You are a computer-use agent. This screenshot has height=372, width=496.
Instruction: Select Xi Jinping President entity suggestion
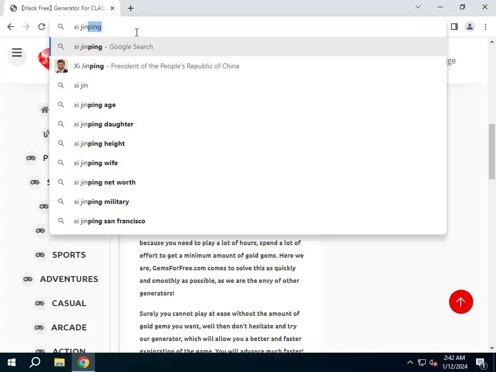point(248,66)
